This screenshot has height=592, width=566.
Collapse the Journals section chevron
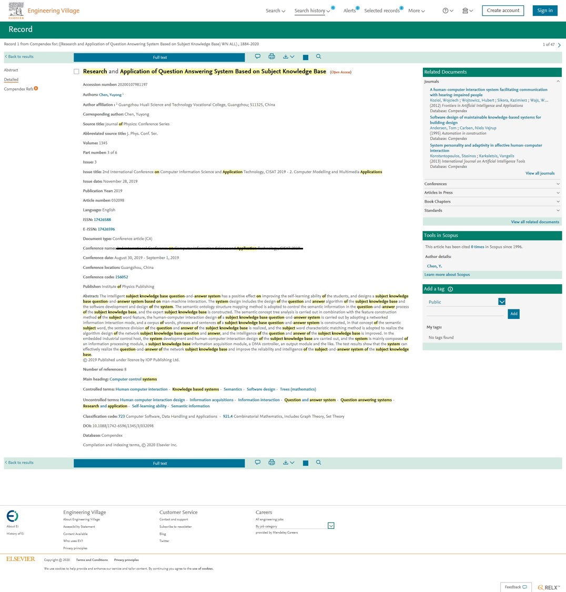pos(558,82)
